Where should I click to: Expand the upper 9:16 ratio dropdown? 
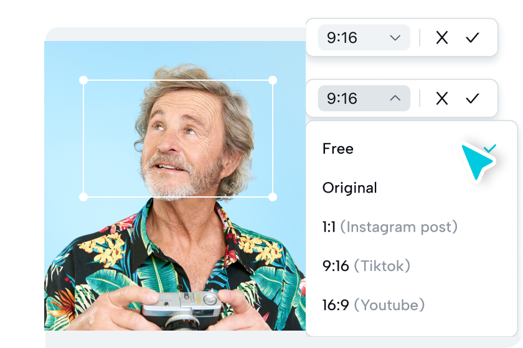364,37
